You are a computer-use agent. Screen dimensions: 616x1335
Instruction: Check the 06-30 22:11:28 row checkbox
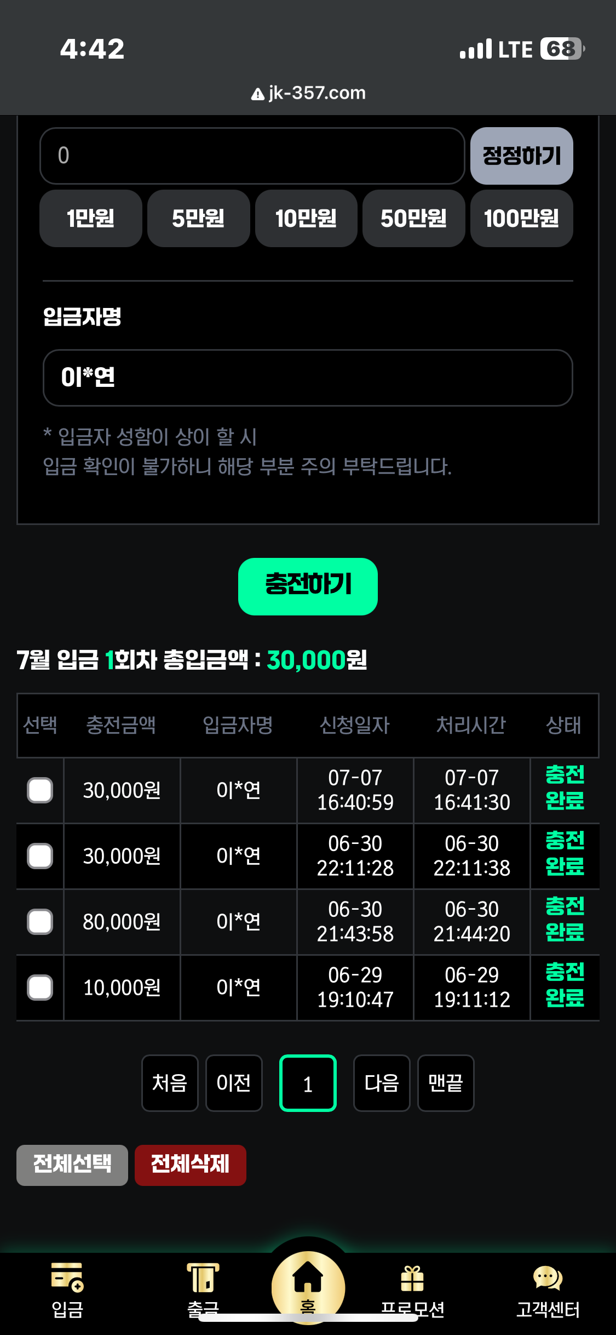pyautogui.click(x=40, y=856)
